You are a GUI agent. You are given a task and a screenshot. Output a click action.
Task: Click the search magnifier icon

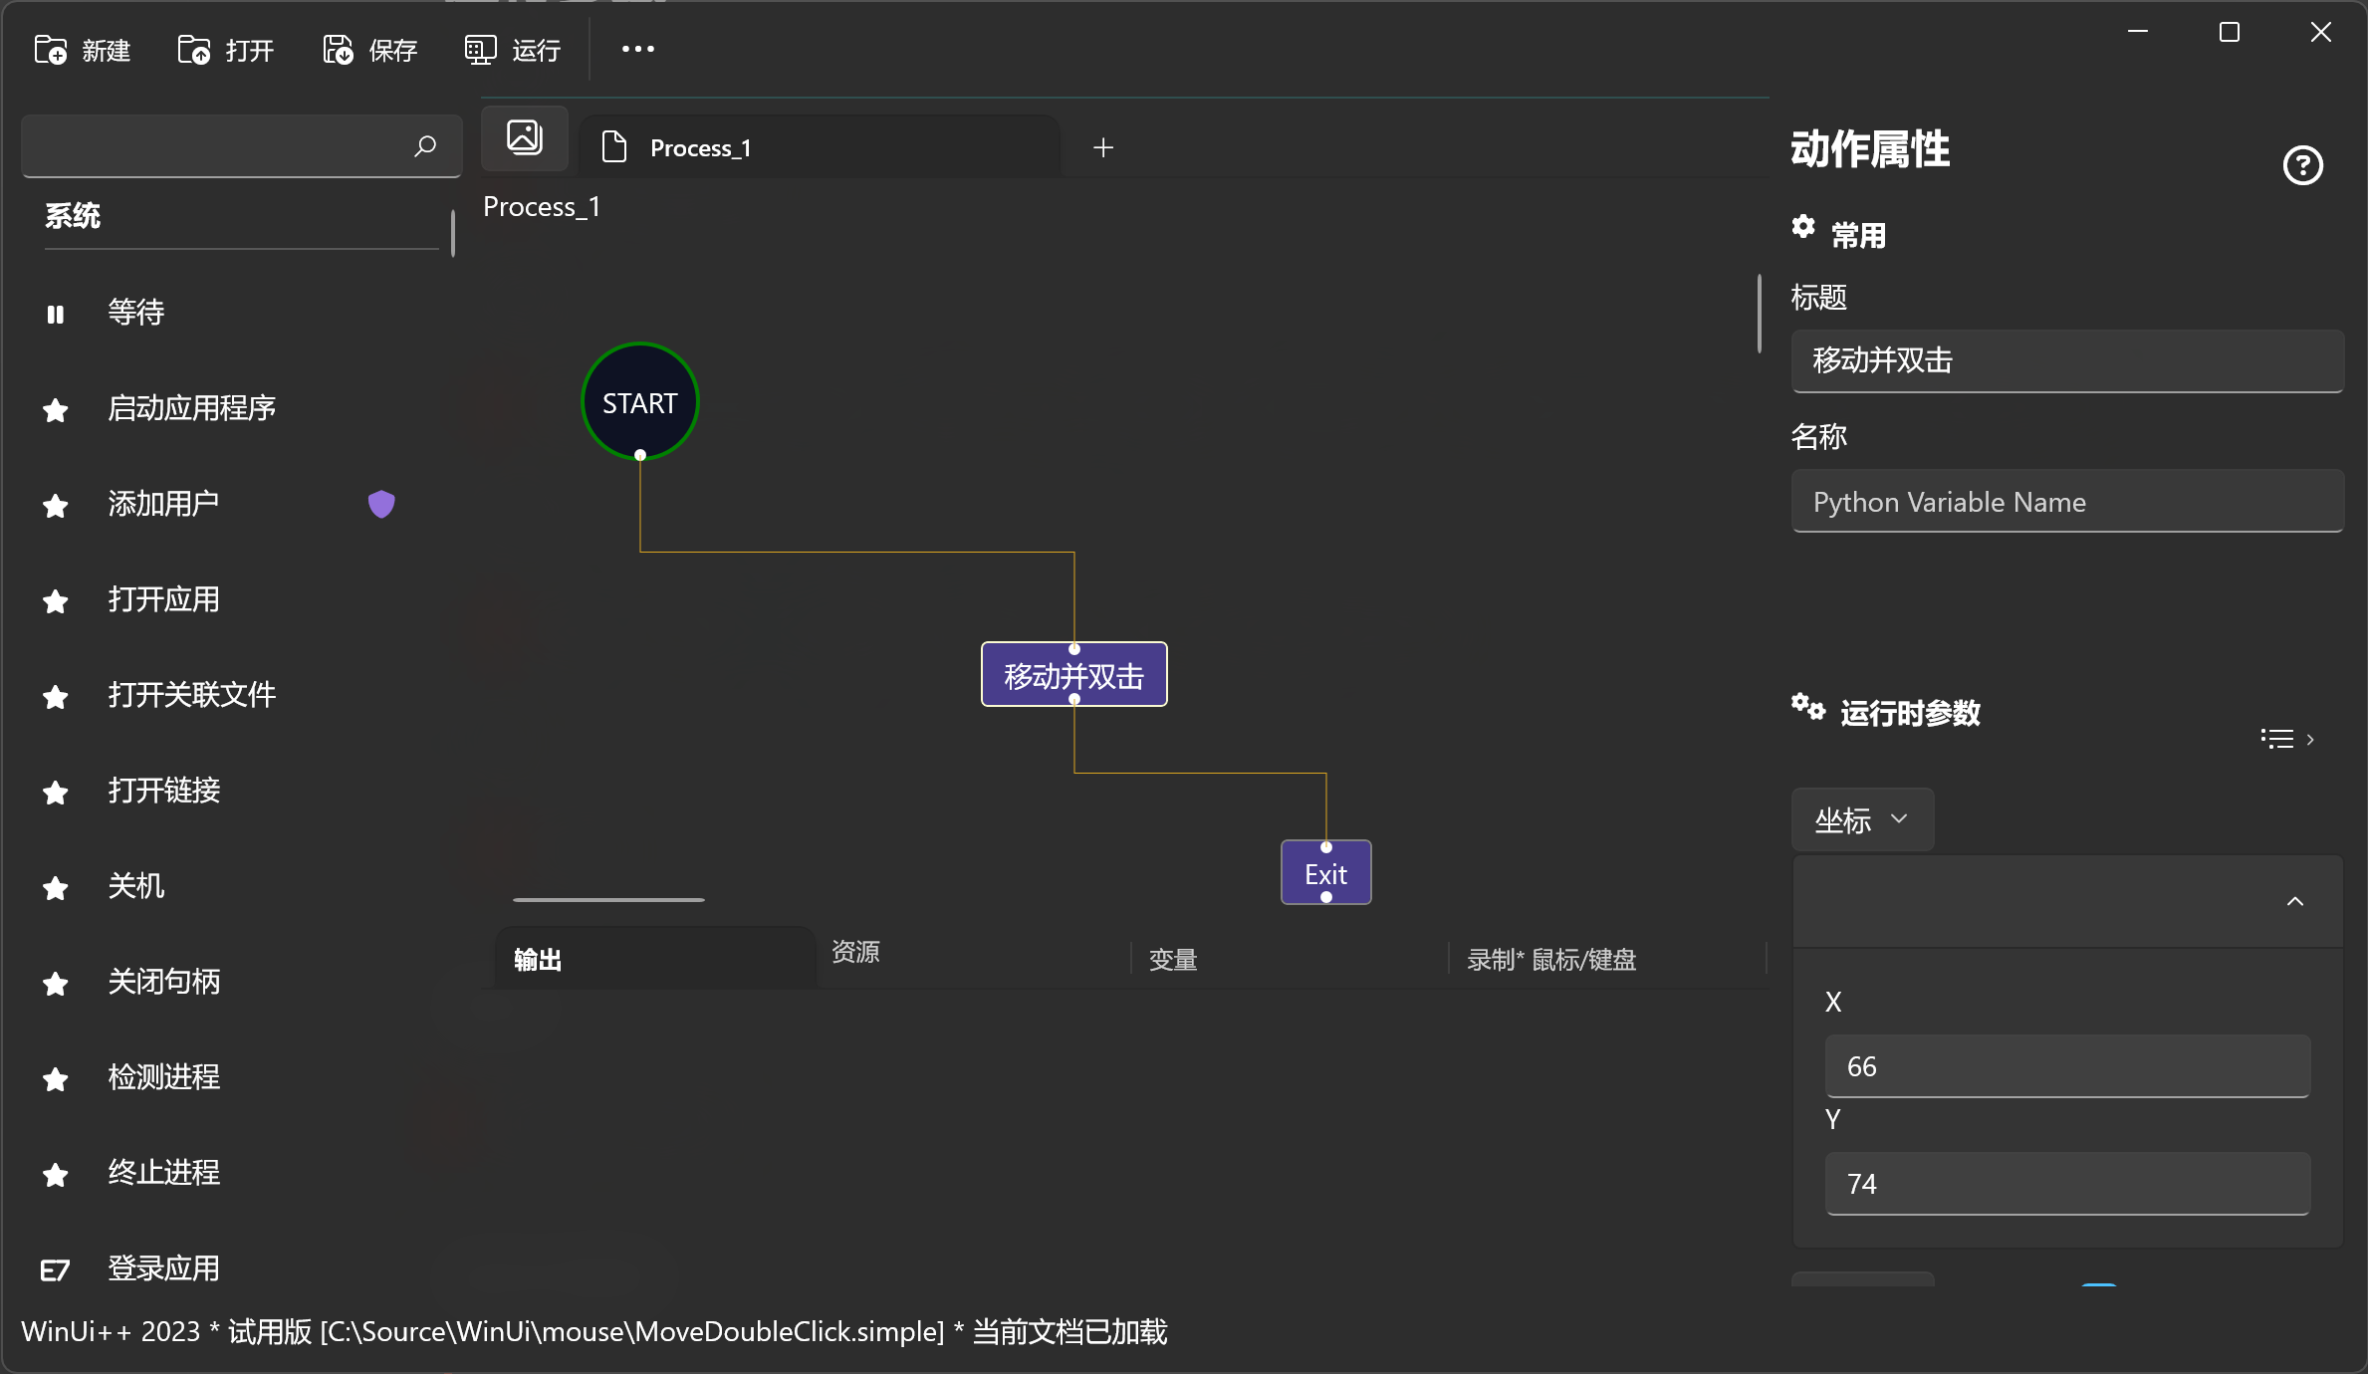tap(425, 146)
